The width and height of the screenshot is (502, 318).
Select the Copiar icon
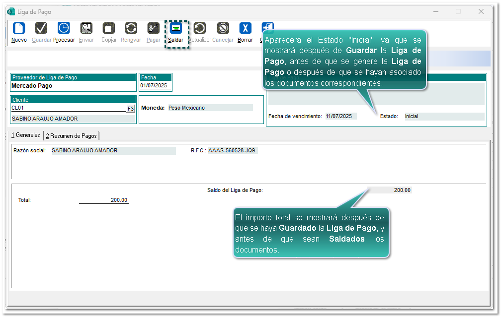[x=108, y=29]
